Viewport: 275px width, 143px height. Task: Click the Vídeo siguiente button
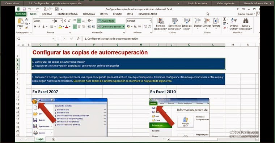225,3
